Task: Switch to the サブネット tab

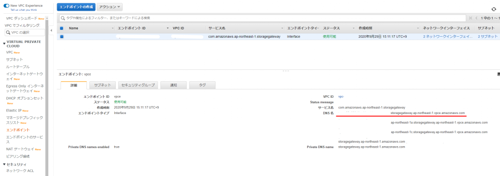Action: pyautogui.click(x=103, y=85)
